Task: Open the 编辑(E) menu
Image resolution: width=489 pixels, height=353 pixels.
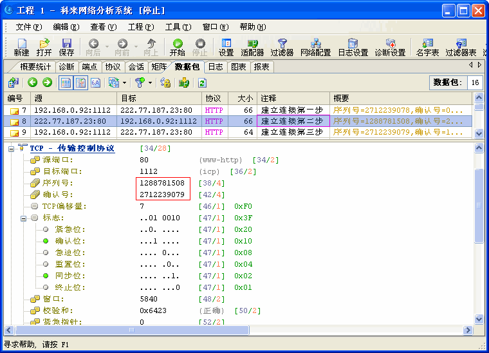Action: [x=66, y=27]
